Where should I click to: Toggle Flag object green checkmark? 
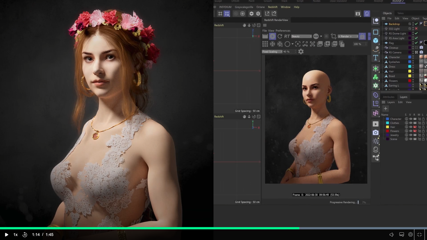(416, 43)
